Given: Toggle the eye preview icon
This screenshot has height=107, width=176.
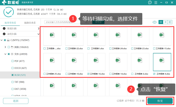Looking at the screenshot, I should [155, 22].
